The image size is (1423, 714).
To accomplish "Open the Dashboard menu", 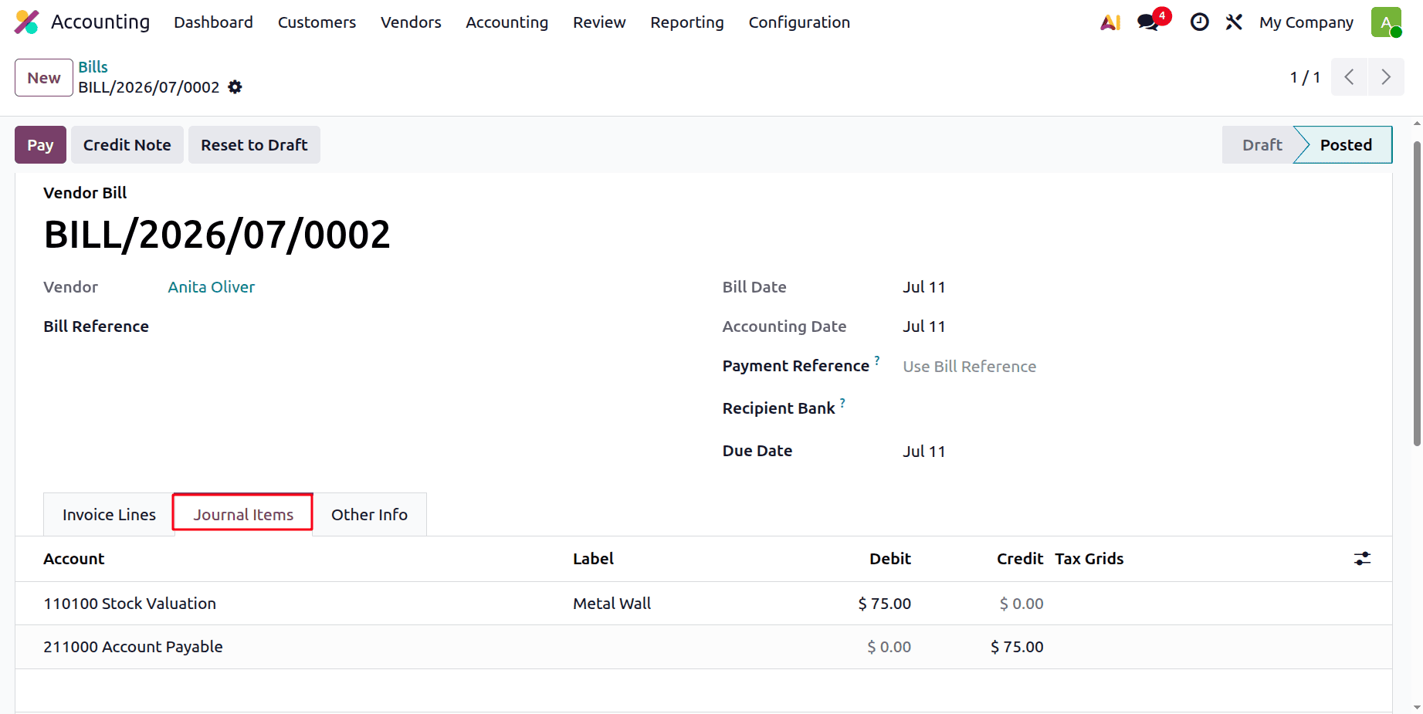I will click(213, 22).
